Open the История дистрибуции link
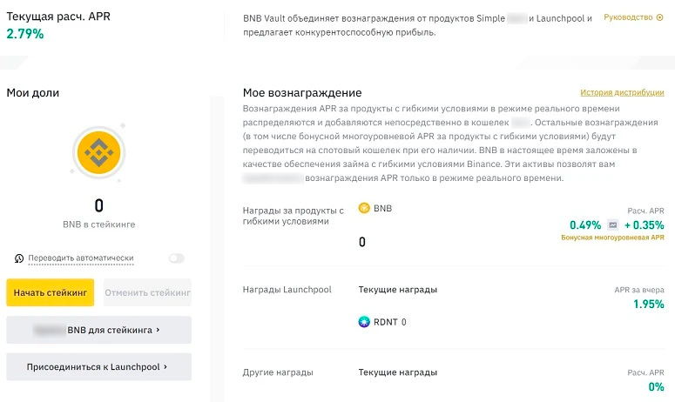This screenshot has width=675, height=402. (x=622, y=92)
